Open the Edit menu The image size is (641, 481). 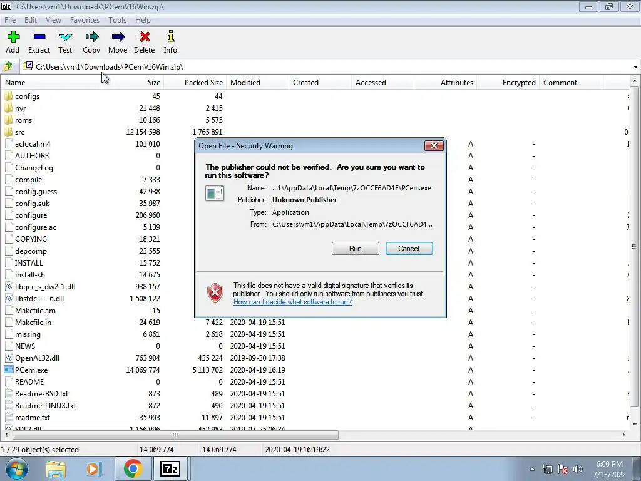31,19
